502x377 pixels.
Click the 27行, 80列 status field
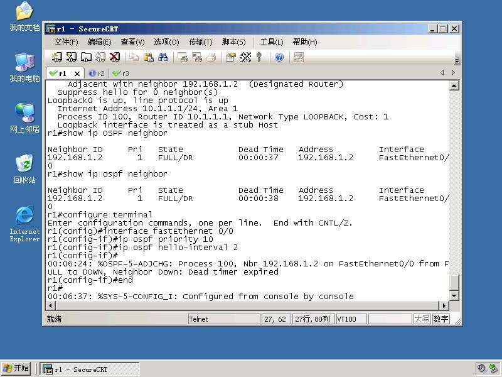pos(313,319)
